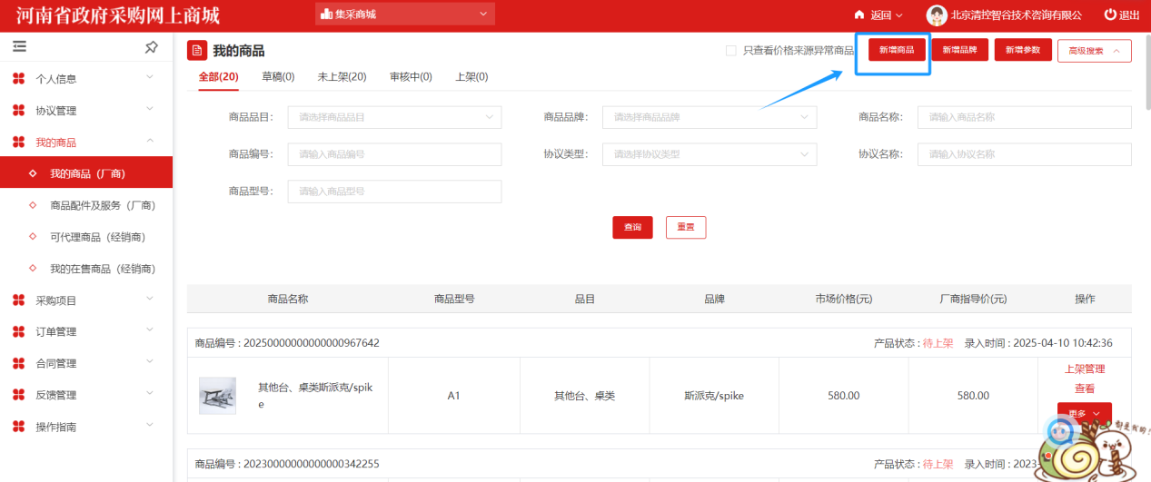Image resolution: width=1151 pixels, height=482 pixels.
Task: Open the 协议类型 dropdown
Action: coord(709,154)
